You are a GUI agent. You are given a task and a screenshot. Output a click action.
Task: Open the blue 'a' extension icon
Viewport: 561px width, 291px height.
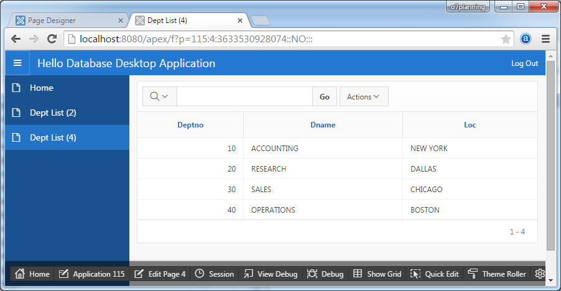click(x=526, y=39)
